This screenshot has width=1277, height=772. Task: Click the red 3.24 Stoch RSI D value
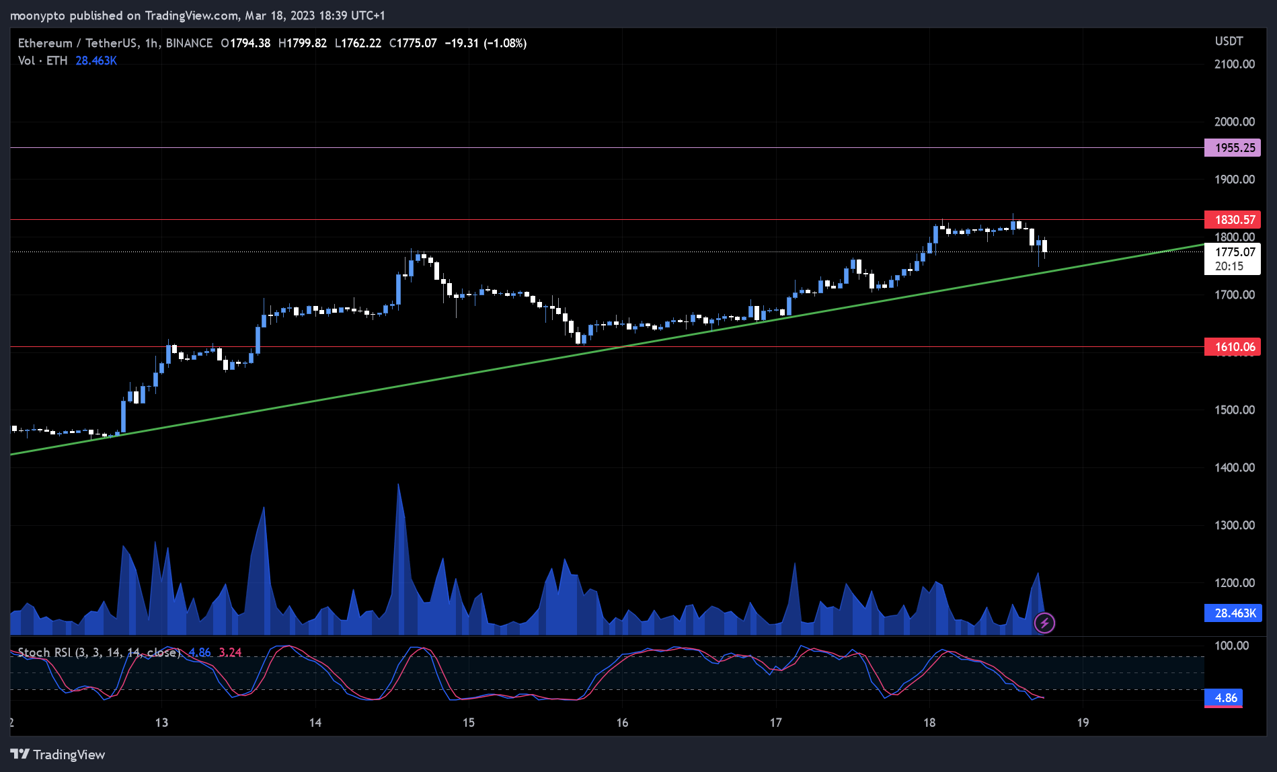pyautogui.click(x=230, y=652)
